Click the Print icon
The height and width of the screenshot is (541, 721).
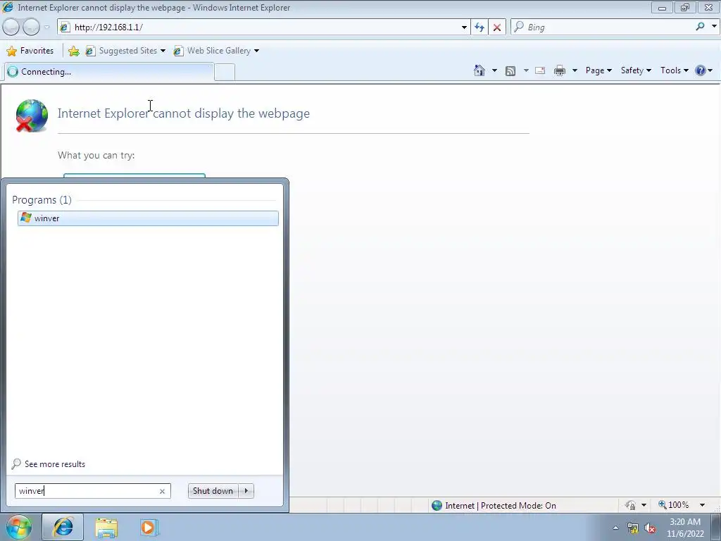pyautogui.click(x=560, y=70)
